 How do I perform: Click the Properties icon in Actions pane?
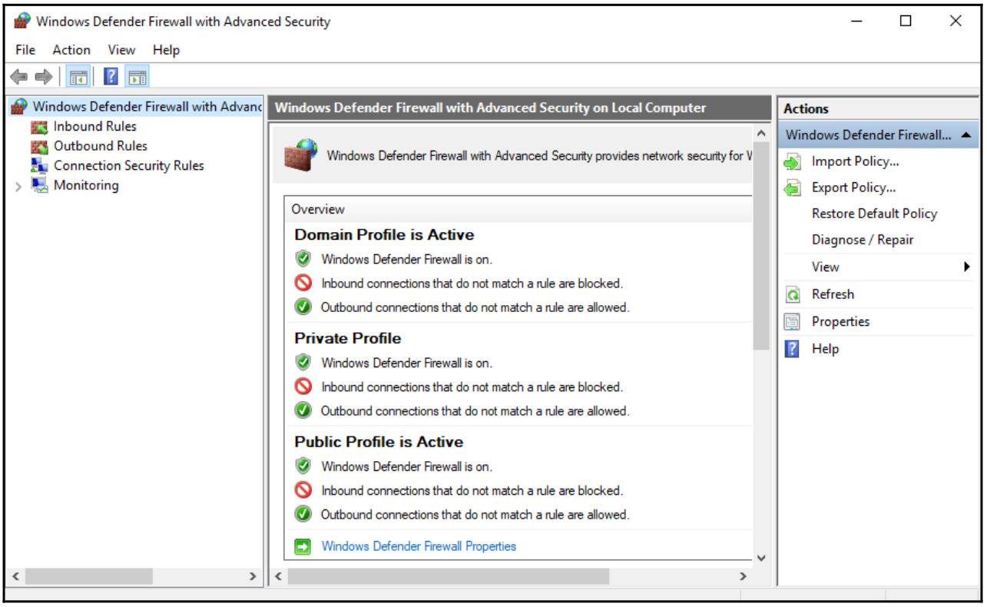click(x=792, y=322)
